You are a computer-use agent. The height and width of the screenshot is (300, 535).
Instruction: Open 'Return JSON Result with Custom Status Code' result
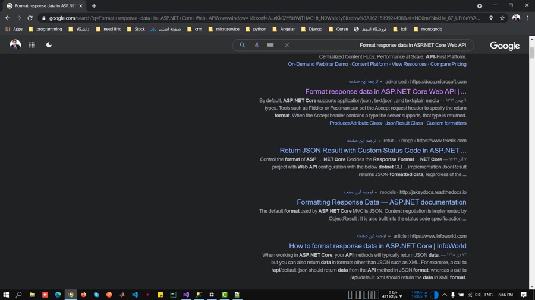tap(373, 151)
